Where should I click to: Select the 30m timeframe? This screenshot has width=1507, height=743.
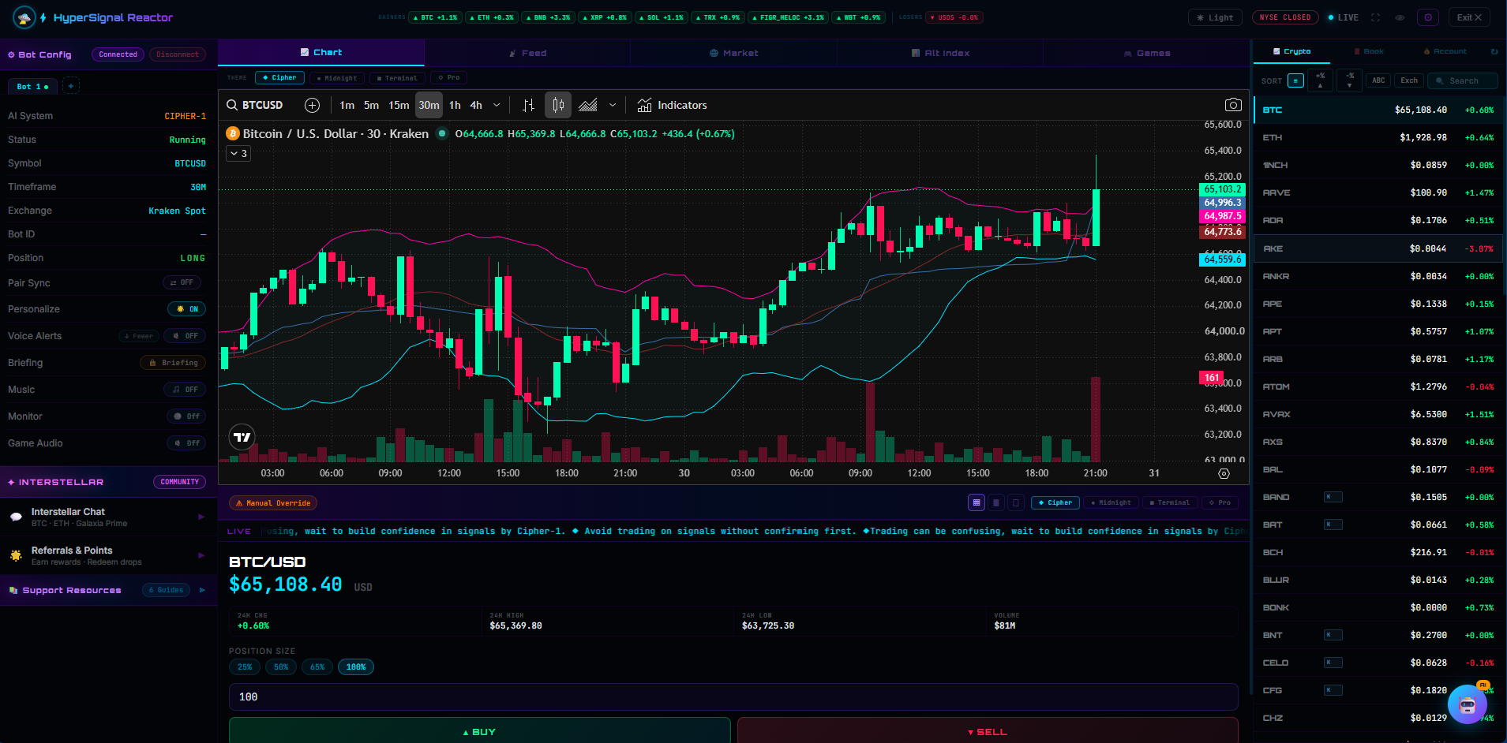[x=429, y=105]
